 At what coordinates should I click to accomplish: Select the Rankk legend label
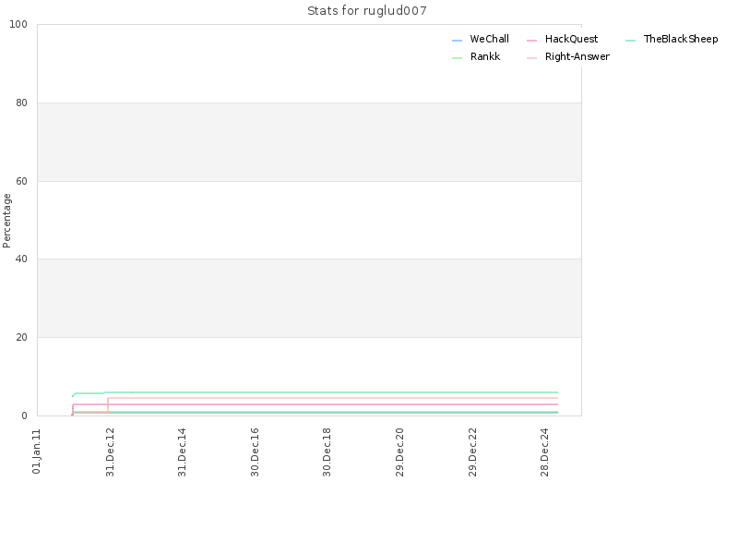[485, 56]
